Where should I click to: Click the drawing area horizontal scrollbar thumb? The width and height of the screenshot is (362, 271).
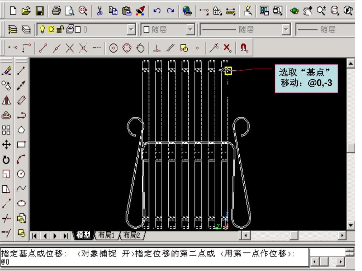pos(294,235)
